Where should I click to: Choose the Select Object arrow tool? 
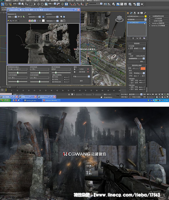tap(22, 4)
